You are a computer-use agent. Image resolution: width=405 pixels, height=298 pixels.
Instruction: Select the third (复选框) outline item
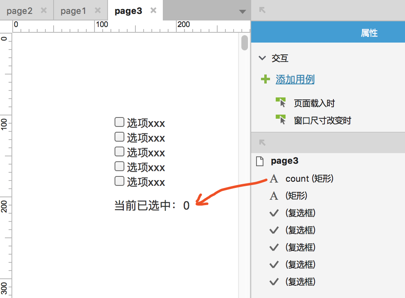pos(300,247)
